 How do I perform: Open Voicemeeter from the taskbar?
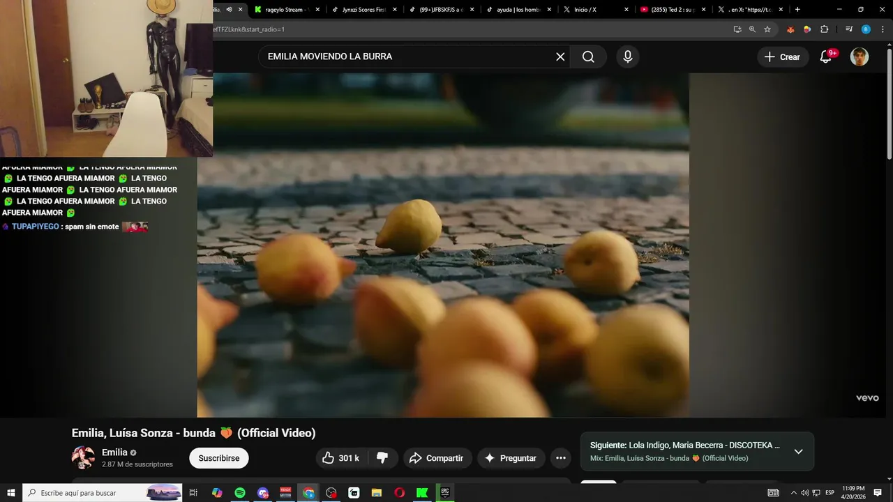point(285,493)
